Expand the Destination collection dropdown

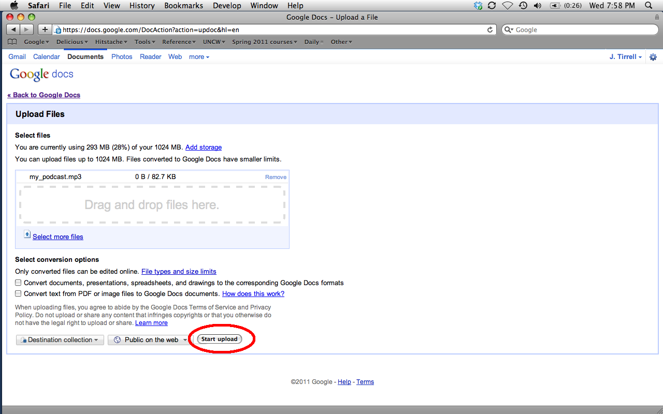[60, 340]
